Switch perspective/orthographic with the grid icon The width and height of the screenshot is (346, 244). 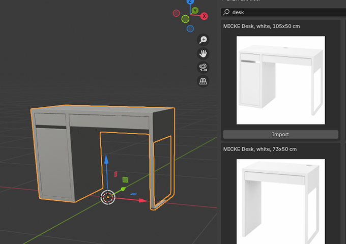(x=203, y=81)
